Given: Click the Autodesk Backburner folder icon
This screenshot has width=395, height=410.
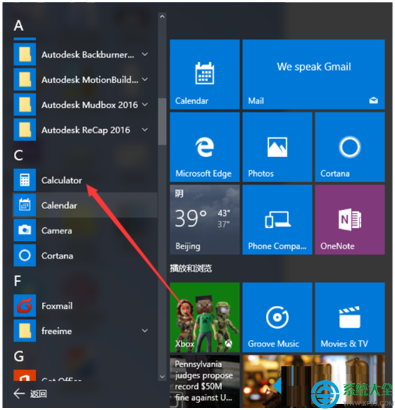Looking at the screenshot, I should pyautogui.click(x=24, y=54).
